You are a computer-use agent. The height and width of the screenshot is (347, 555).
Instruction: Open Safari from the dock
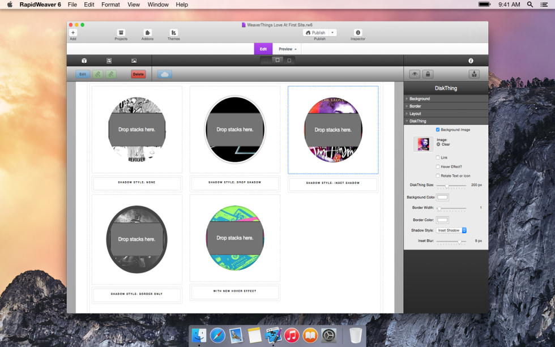pyautogui.click(x=217, y=335)
